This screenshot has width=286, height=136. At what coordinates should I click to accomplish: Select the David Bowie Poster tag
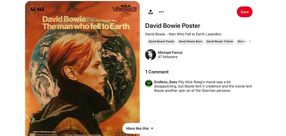[x=161, y=42]
